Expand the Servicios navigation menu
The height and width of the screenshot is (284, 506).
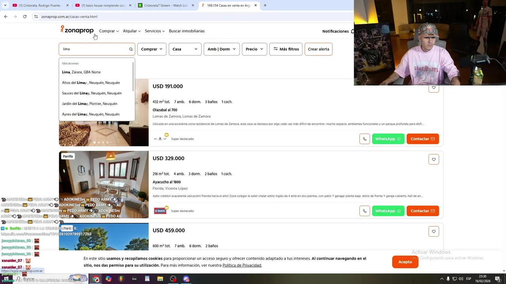(155, 31)
